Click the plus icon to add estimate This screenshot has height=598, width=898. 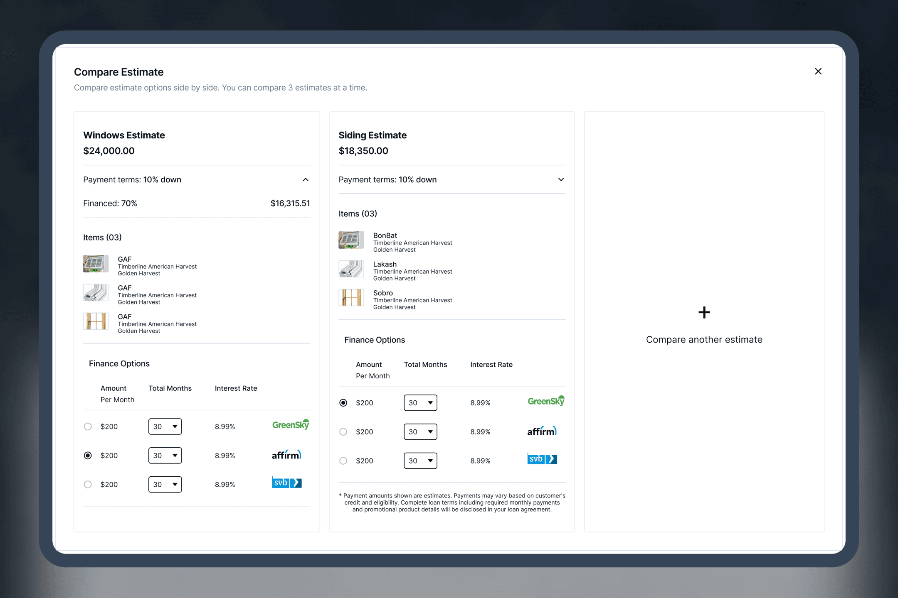[x=704, y=312]
